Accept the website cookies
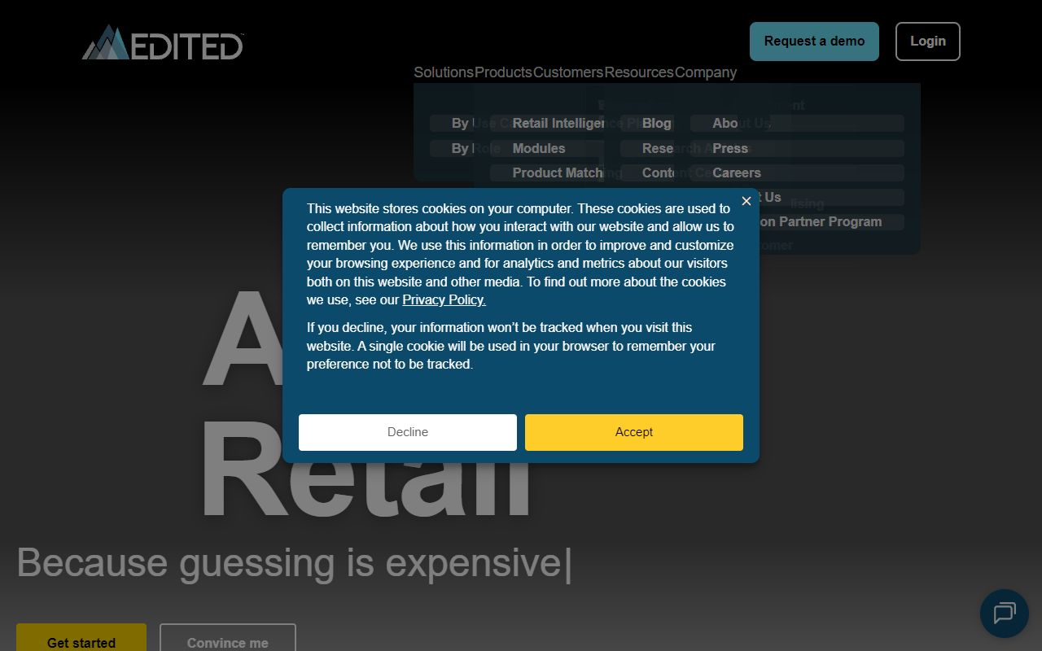Image resolution: width=1042 pixels, height=651 pixels. [633, 432]
